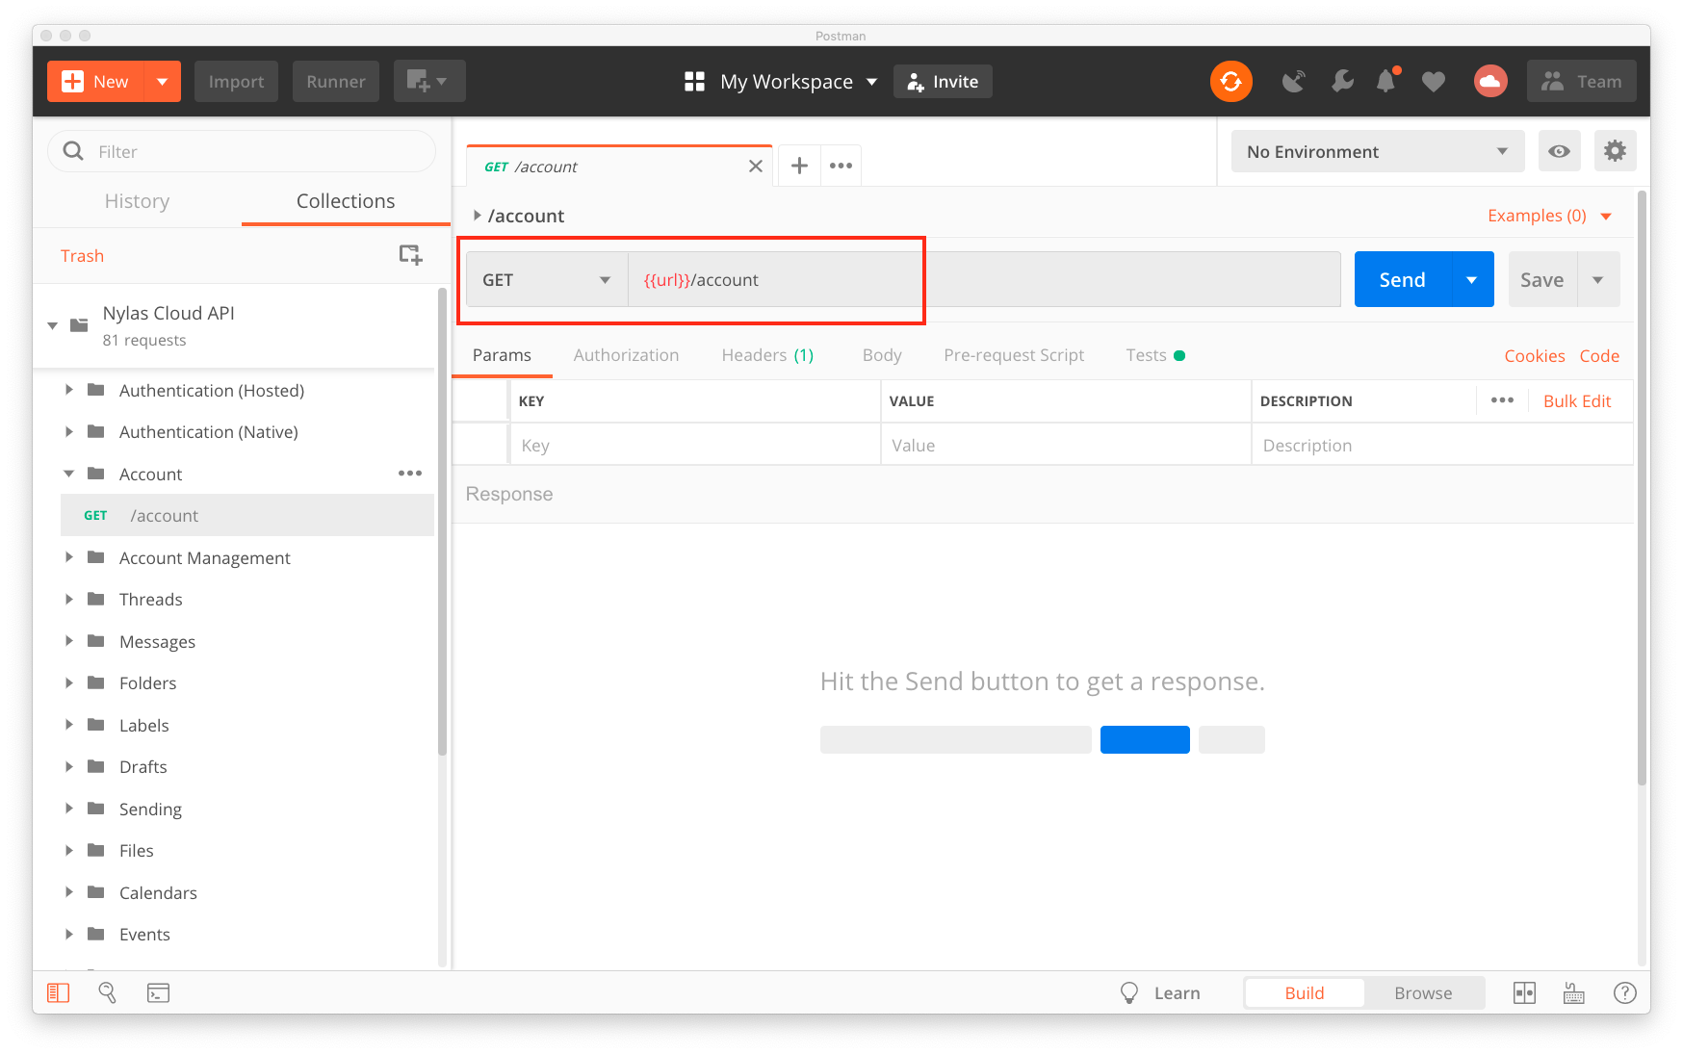The height and width of the screenshot is (1054, 1683).
Task: Open params table column options ellipsis
Action: (1502, 400)
